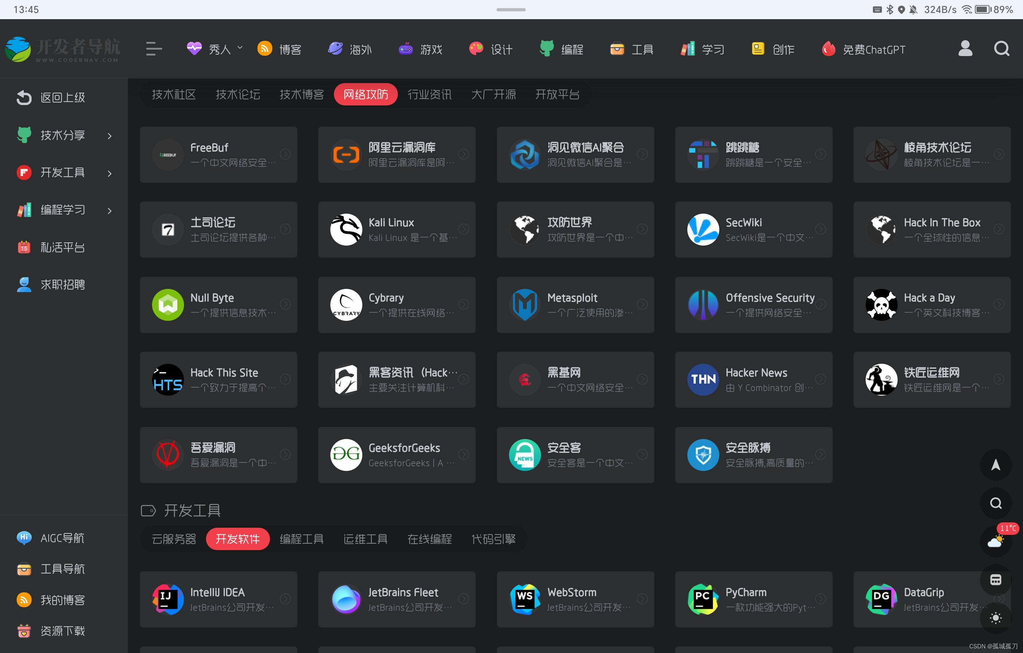Viewport: 1023px width, 653px height.
Task: Open the search icon in top bar
Action: 1001,49
